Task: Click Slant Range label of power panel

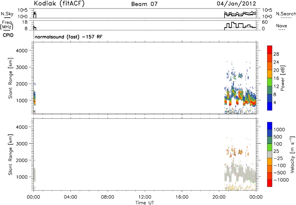Action: click(x=10, y=78)
